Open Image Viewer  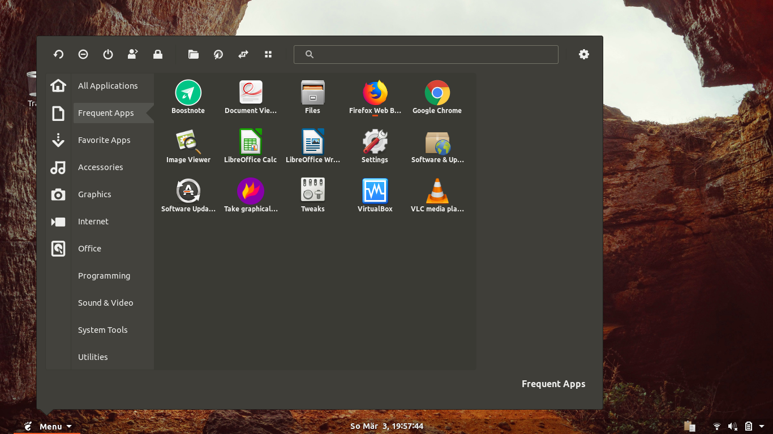[x=188, y=147]
